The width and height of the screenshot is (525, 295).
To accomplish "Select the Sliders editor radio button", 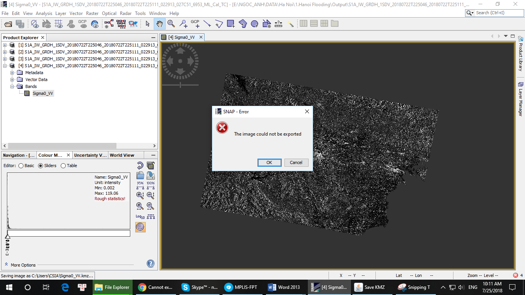I will [41, 166].
